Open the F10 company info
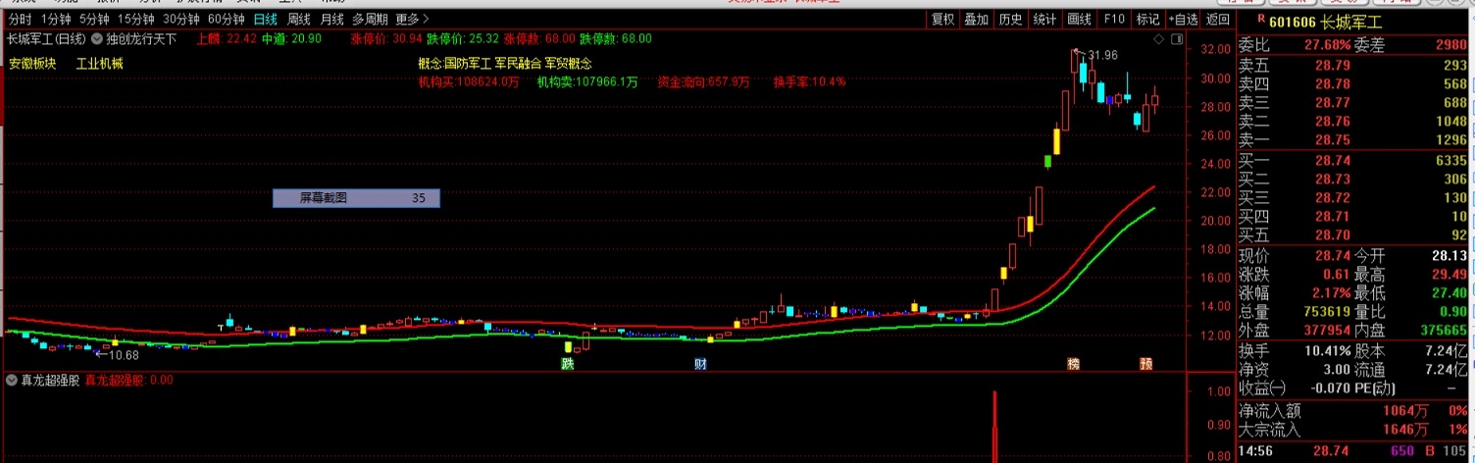Screen dimensions: 1475x463 (x=1114, y=19)
